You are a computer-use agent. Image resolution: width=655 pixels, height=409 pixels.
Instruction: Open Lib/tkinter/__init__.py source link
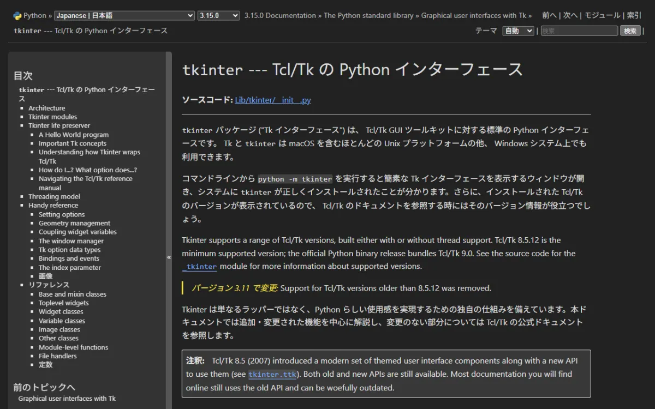pyautogui.click(x=273, y=100)
